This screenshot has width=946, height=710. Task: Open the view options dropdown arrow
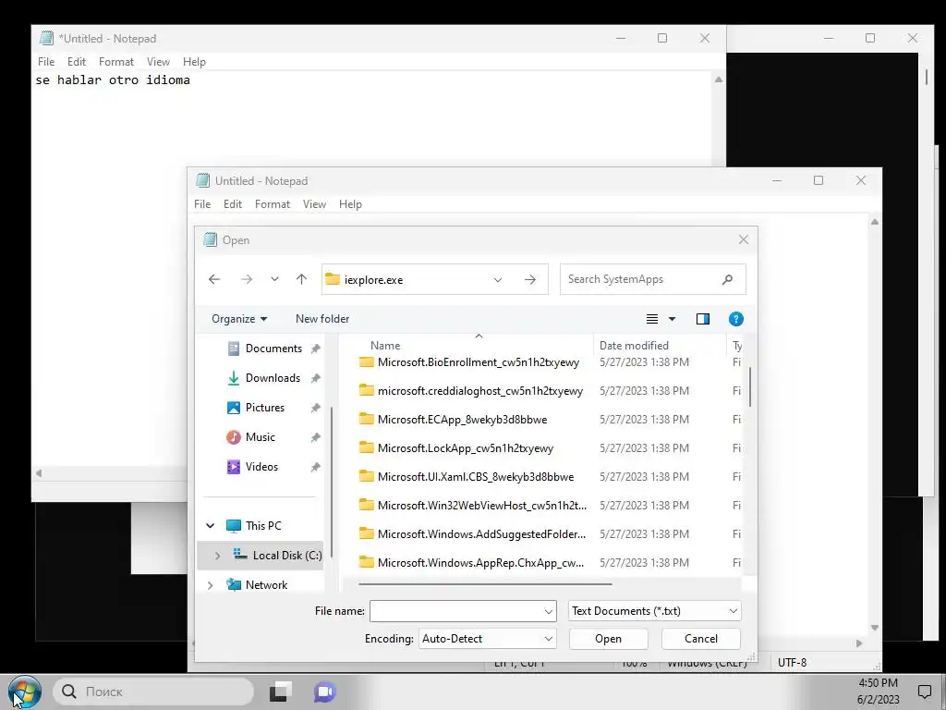tap(673, 319)
